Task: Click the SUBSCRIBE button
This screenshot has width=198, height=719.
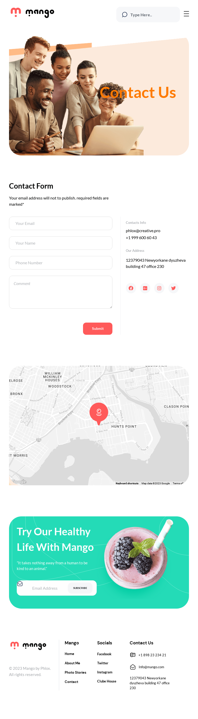Action: (x=80, y=588)
